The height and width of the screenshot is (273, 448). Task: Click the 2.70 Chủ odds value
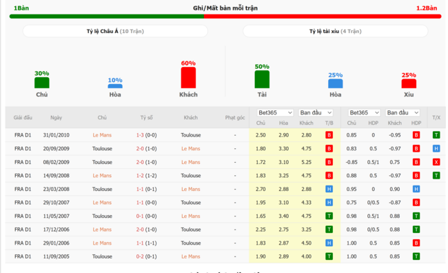tap(261, 189)
